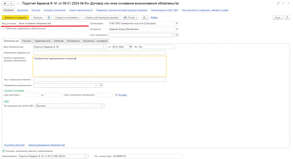Switch to the Расчеты inner tab
293x159 pixels.
tap(27, 41)
